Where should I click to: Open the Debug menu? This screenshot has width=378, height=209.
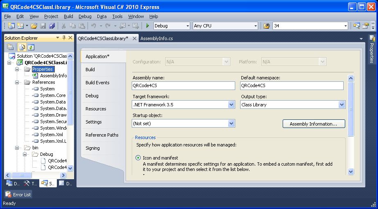click(x=85, y=16)
